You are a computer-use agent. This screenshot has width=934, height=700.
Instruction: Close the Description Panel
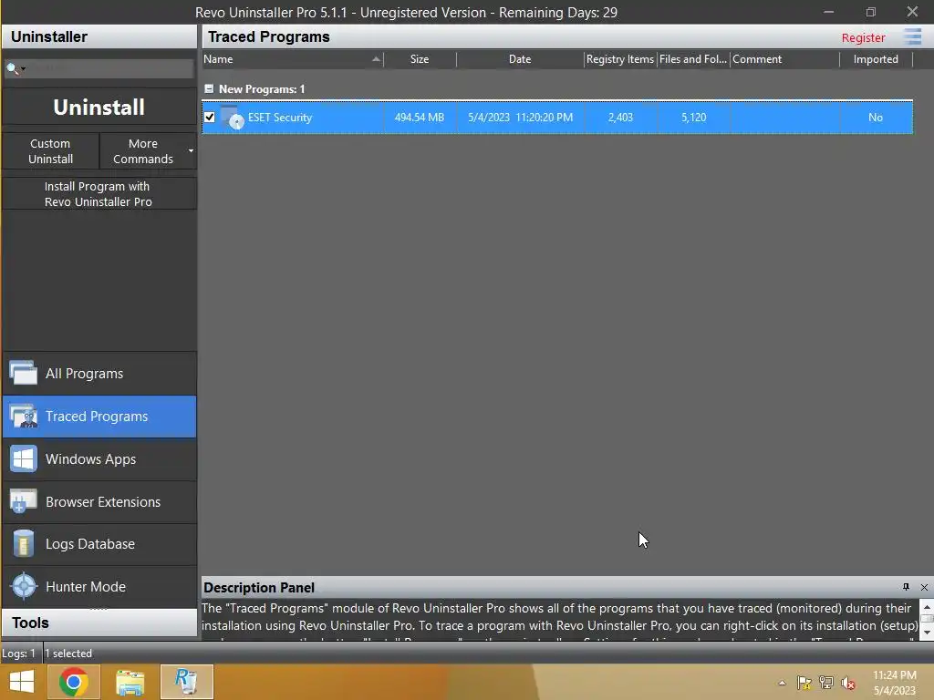pyautogui.click(x=924, y=588)
